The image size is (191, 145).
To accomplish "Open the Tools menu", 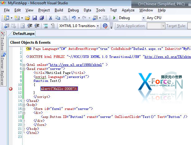I will (x=101, y=10).
